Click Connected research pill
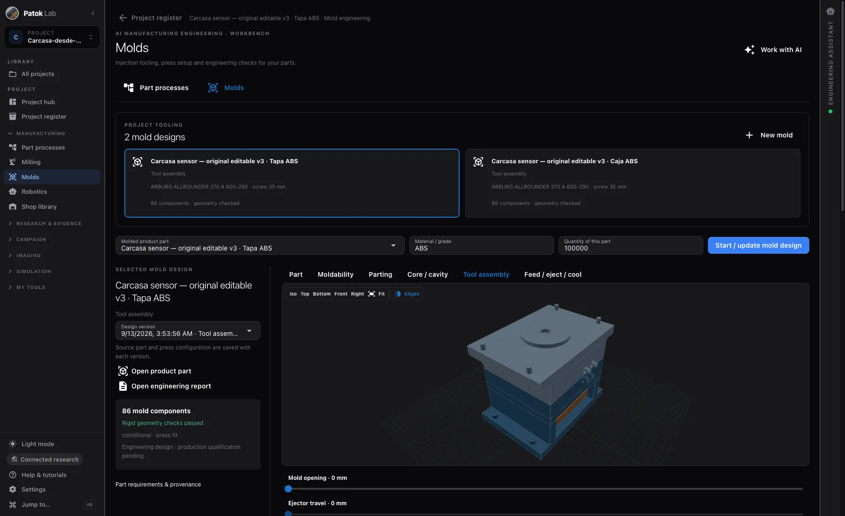 click(45, 459)
